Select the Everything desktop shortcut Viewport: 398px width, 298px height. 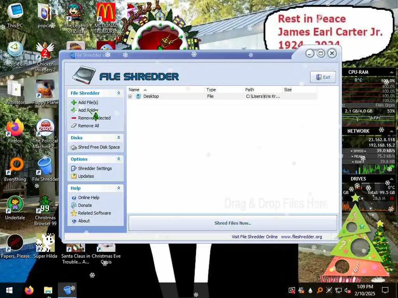(15, 170)
